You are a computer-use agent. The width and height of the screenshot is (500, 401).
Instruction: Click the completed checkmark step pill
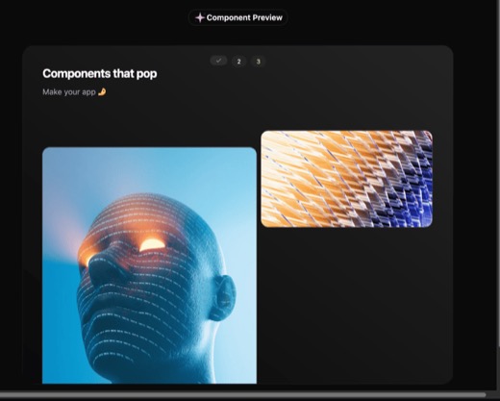(x=218, y=61)
